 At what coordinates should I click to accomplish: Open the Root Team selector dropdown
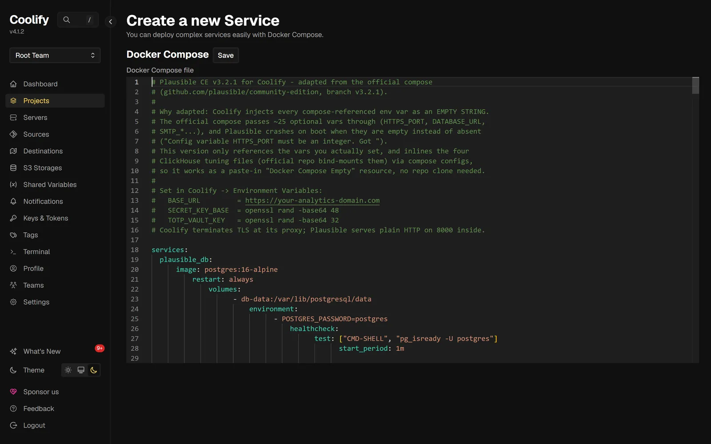pyautogui.click(x=55, y=55)
